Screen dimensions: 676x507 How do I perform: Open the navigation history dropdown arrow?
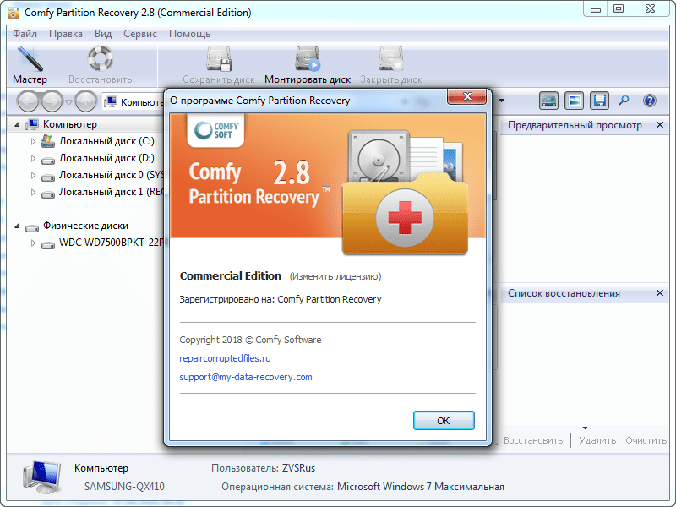click(68, 102)
